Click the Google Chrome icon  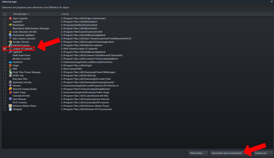click(x=10, y=42)
